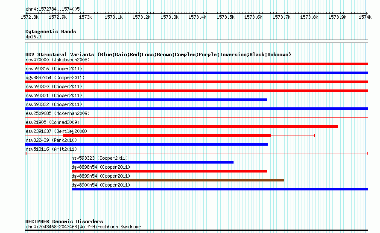This screenshot has height=233, width=380.
Task: Click the 1573k ruler tick label
Action: [85, 17]
